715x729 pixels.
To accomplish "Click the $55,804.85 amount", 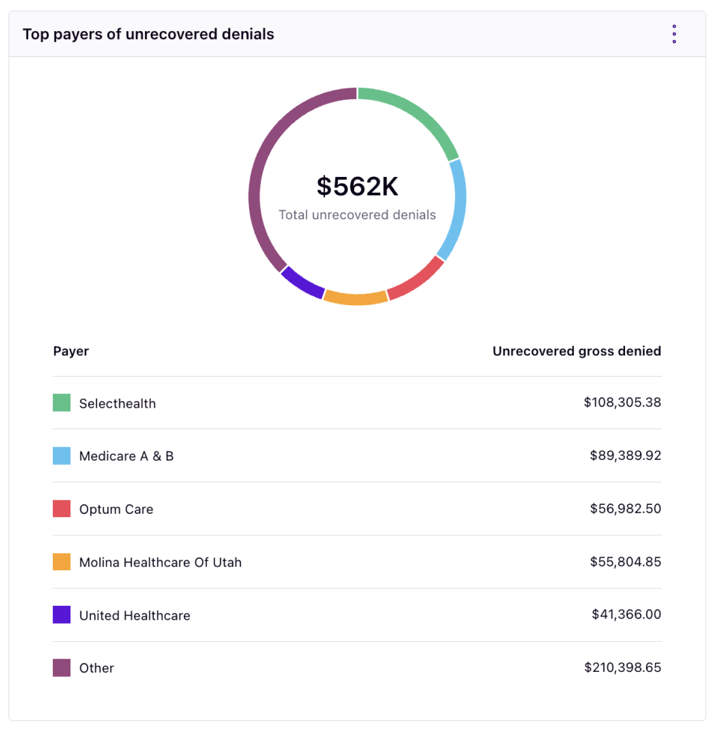I will tap(626, 561).
